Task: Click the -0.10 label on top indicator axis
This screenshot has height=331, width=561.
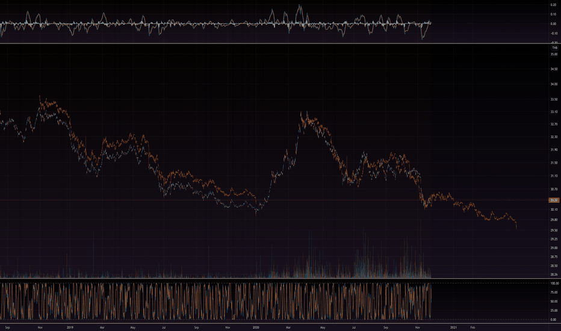Action: point(554,33)
